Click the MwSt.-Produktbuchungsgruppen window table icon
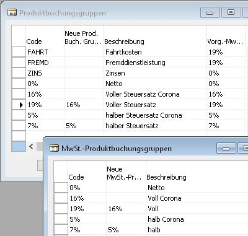This screenshot has height=236, width=248. tap(54, 148)
